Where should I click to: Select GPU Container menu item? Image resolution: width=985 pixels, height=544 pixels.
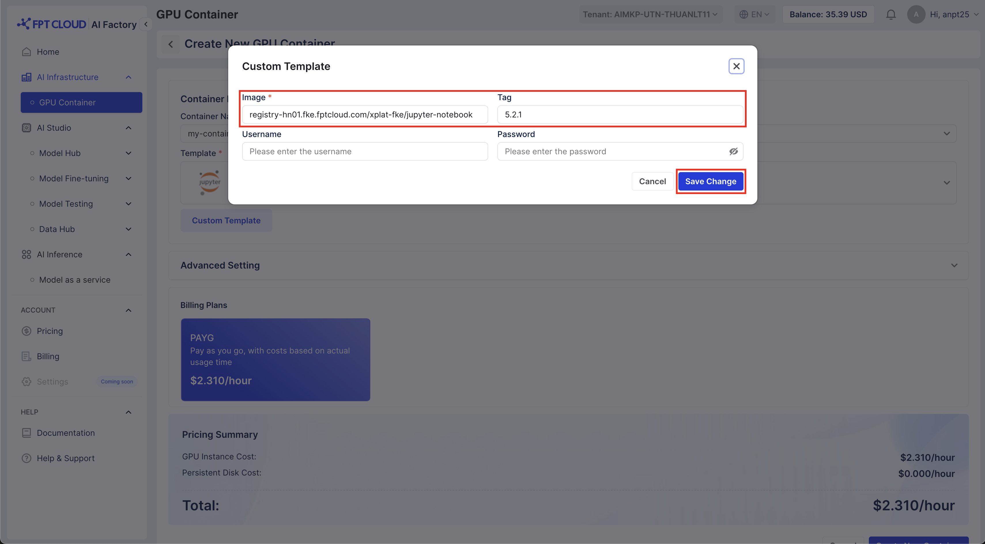coord(82,102)
